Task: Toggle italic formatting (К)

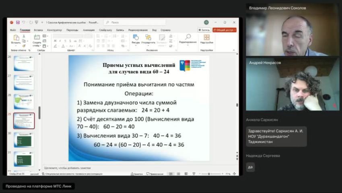Action: [60, 41]
